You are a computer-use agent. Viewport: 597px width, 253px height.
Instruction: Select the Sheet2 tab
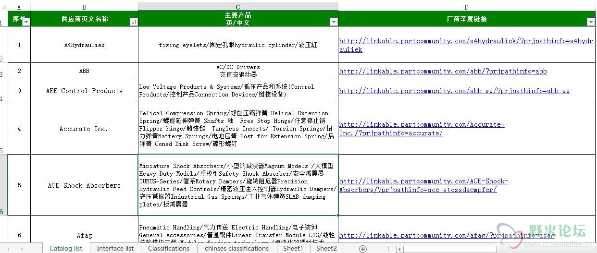(327, 249)
